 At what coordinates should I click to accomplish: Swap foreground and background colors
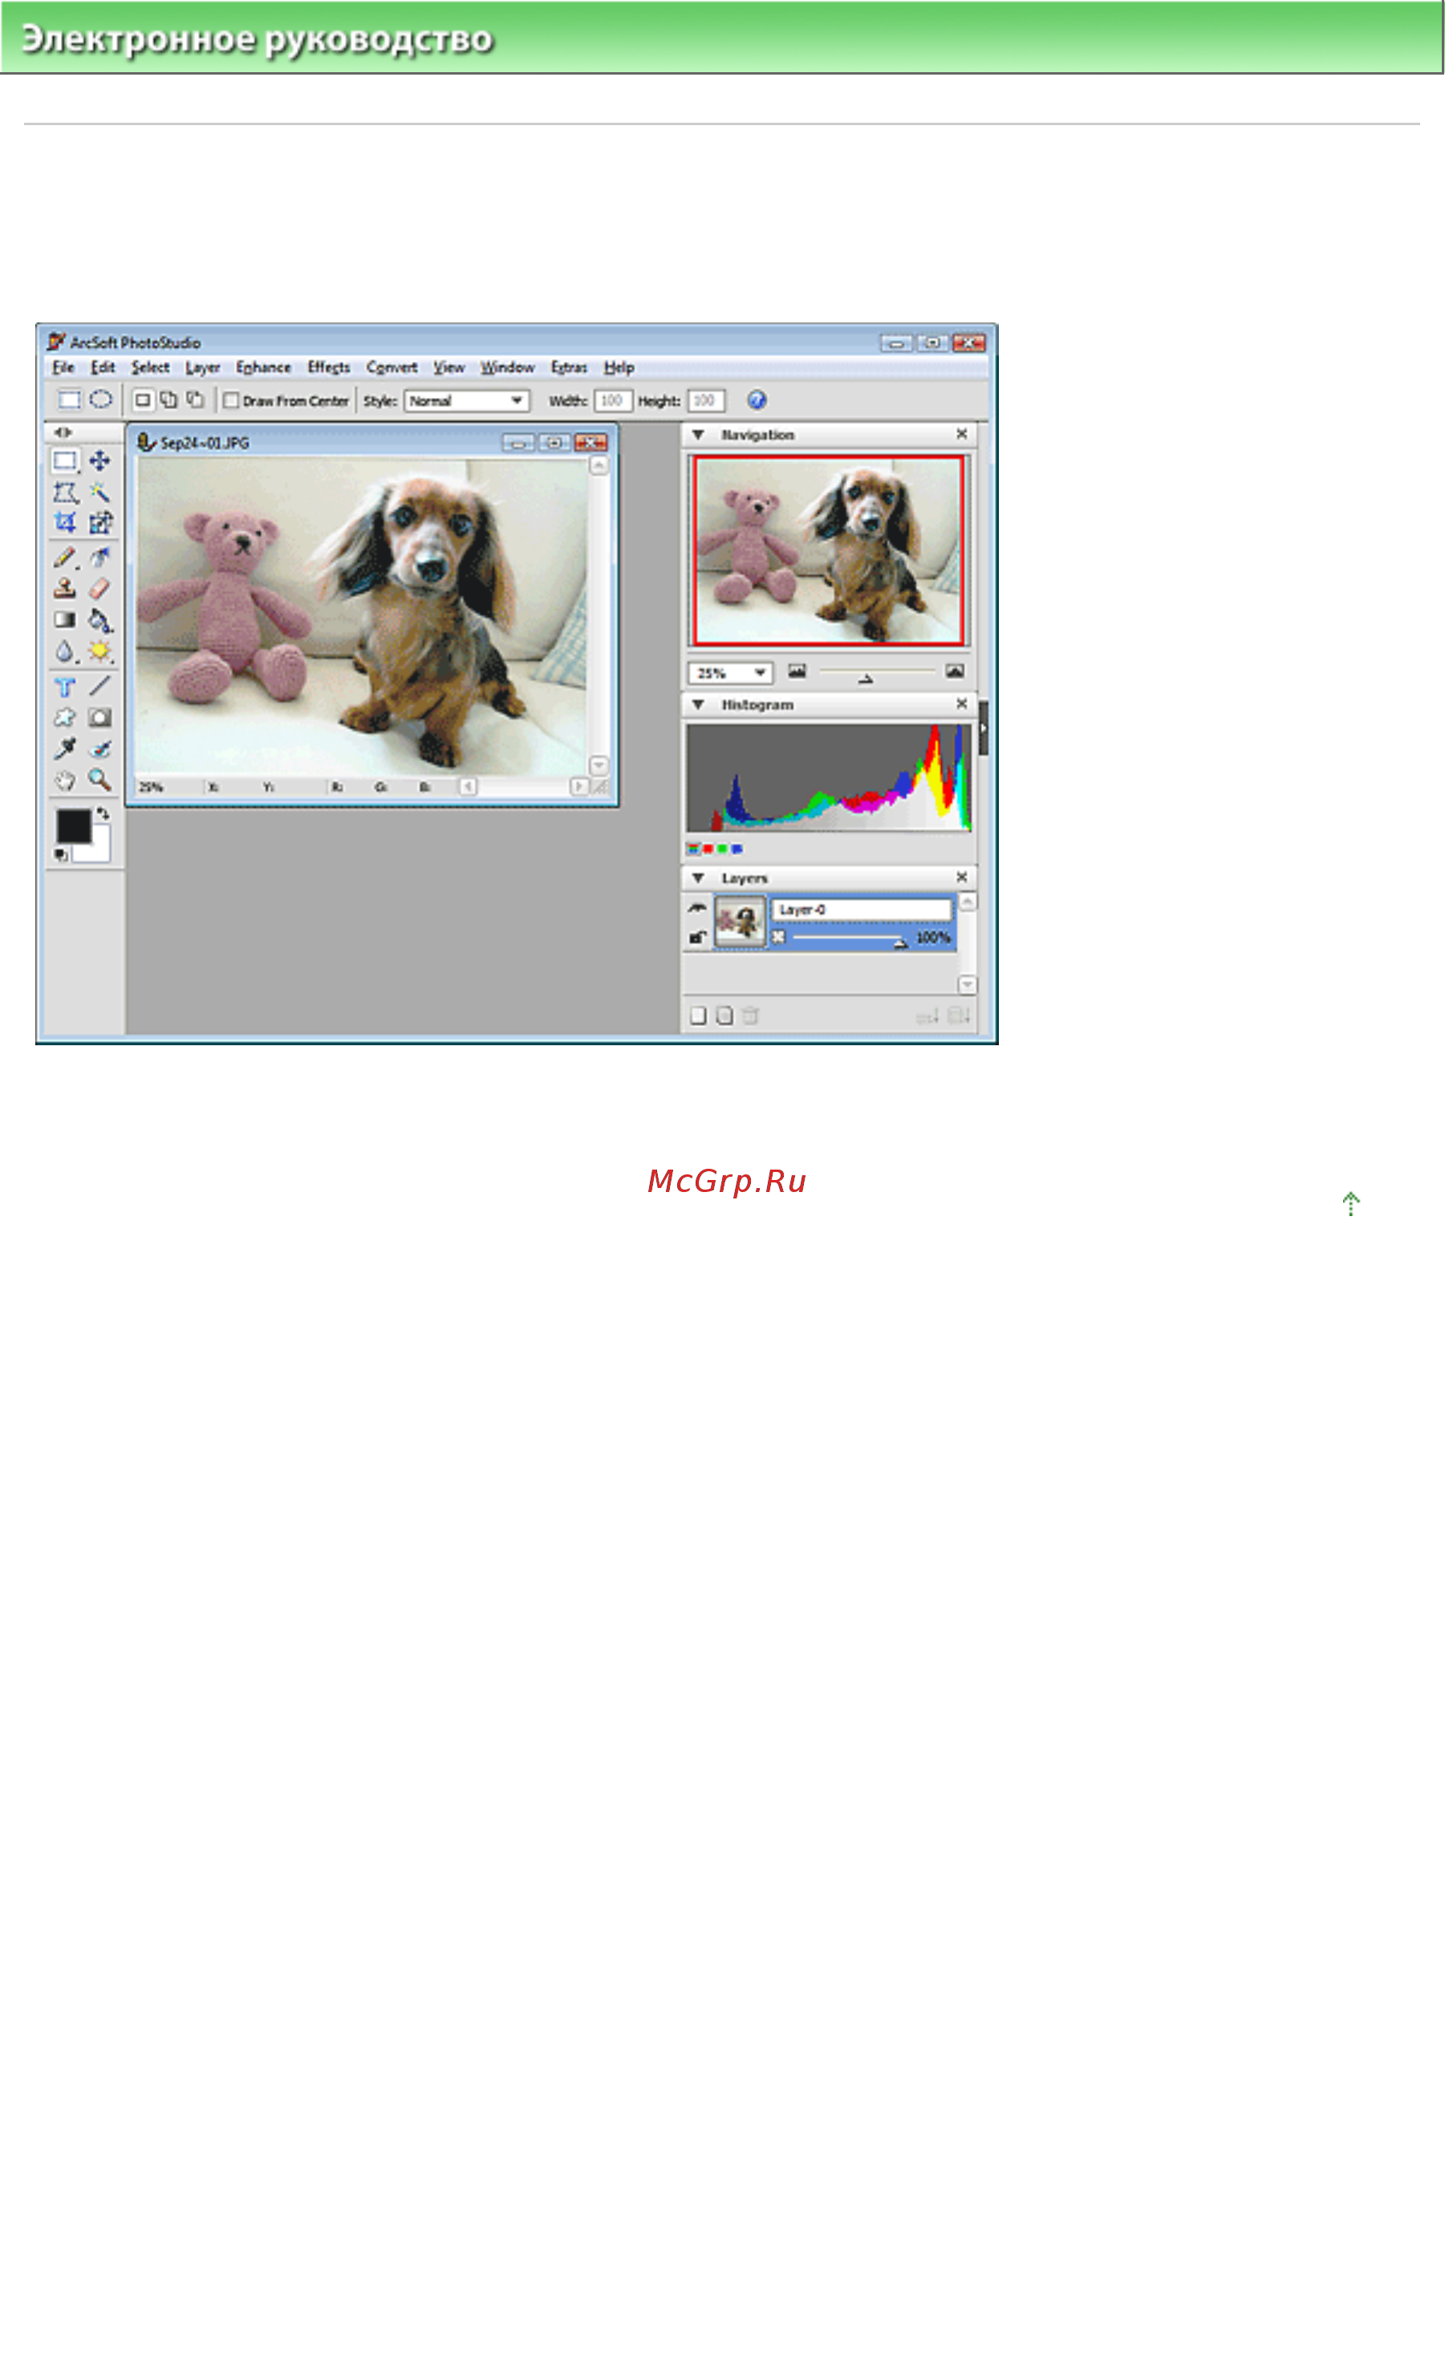[x=103, y=814]
